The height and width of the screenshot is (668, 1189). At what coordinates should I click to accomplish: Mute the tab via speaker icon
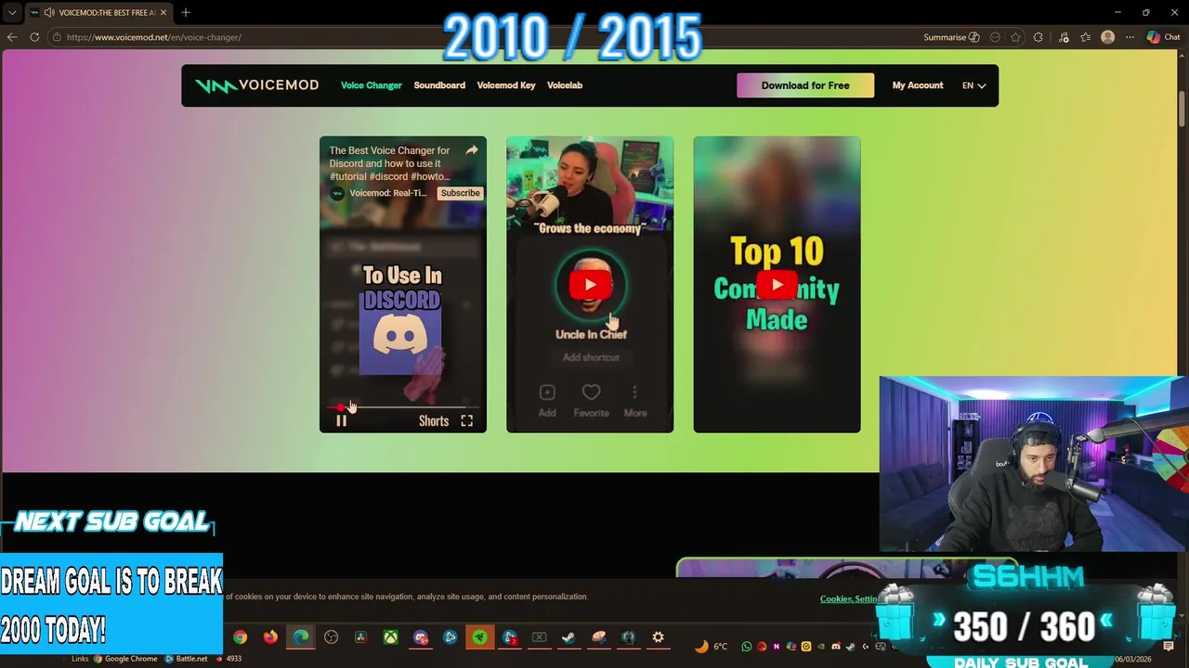(x=47, y=13)
